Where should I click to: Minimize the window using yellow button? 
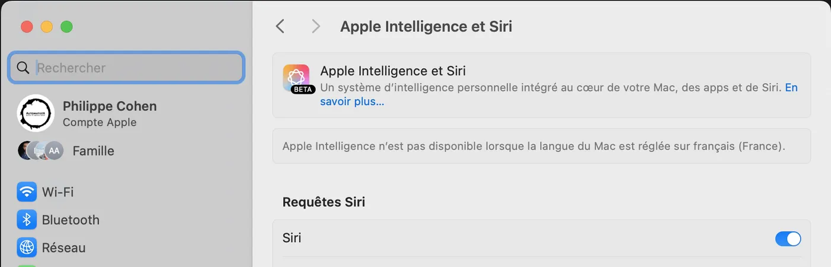47,27
